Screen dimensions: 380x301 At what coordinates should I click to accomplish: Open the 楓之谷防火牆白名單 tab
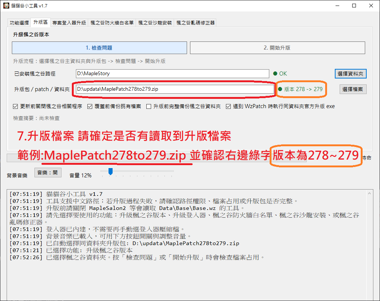(112, 23)
